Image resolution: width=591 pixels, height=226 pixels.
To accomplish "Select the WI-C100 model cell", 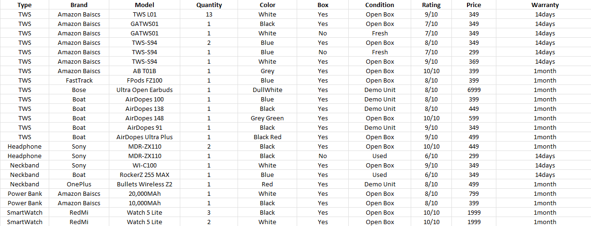I will [x=144, y=166].
